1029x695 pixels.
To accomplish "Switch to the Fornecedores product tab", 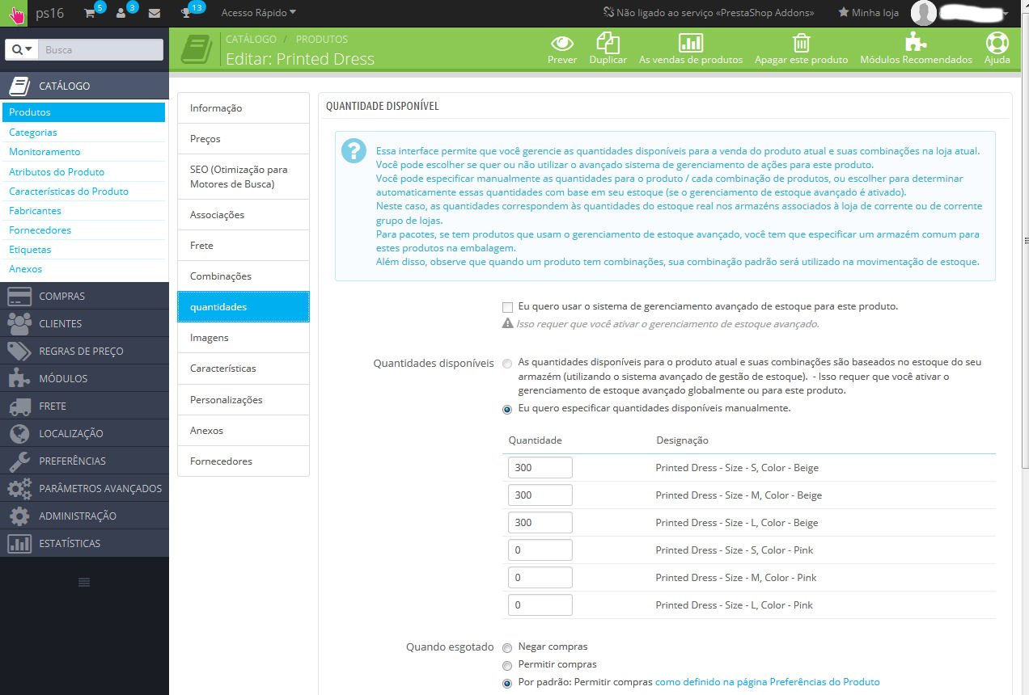I will [243, 461].
